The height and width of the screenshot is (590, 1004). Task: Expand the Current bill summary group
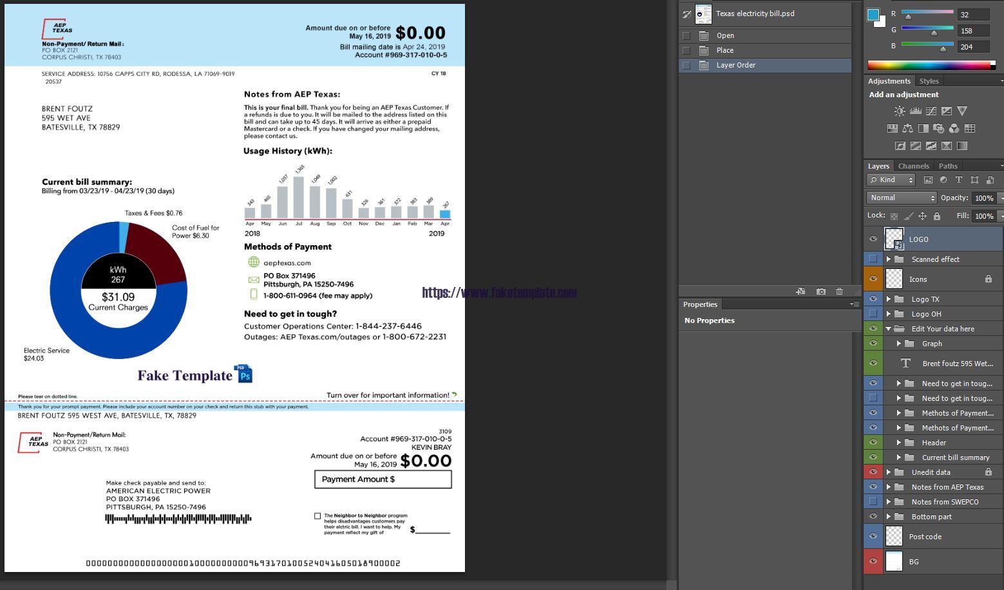(x=900, y=457)
